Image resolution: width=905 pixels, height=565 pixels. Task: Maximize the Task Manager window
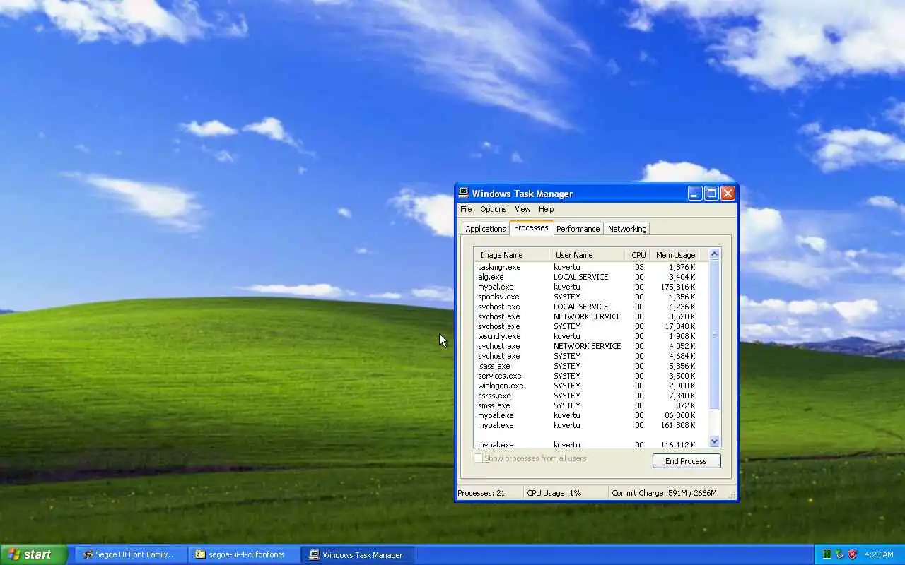[711, 193]
